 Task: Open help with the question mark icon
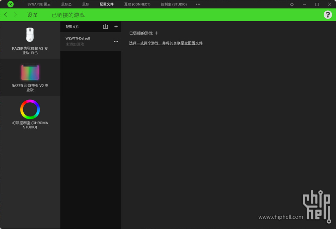pos(328,15)
